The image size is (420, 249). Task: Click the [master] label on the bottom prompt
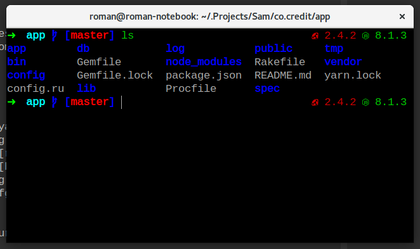pos(89,102)
